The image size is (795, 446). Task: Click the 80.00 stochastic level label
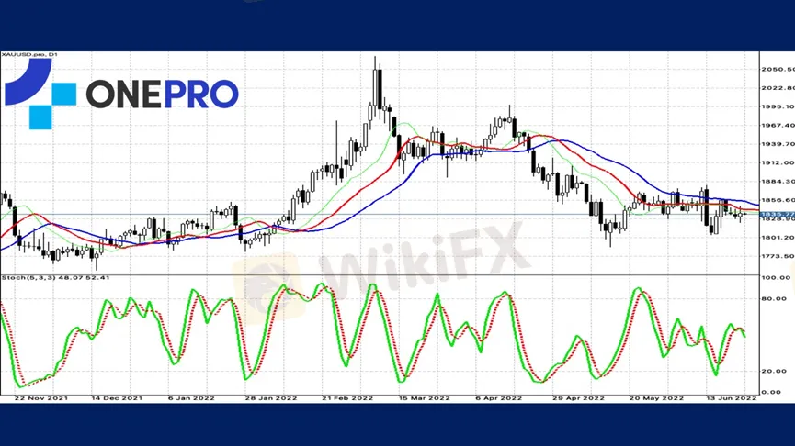click(775, 298)
